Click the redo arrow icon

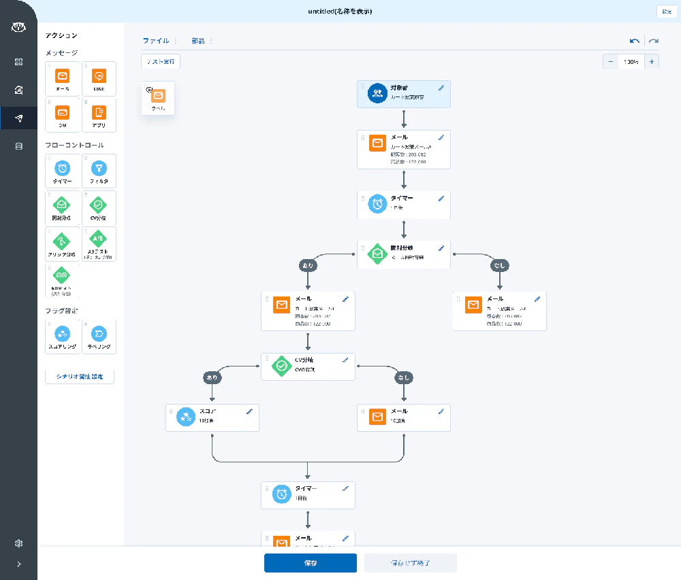pos(653,41)
